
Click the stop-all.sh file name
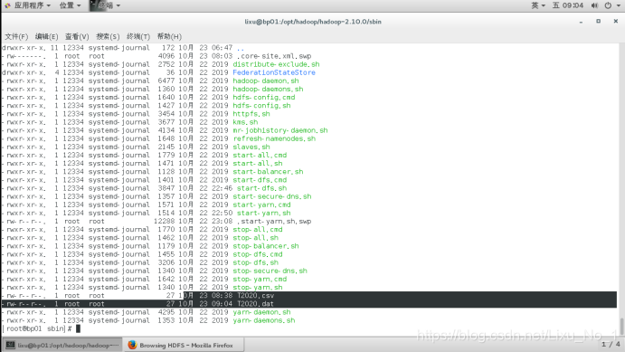tap(255, 238)
